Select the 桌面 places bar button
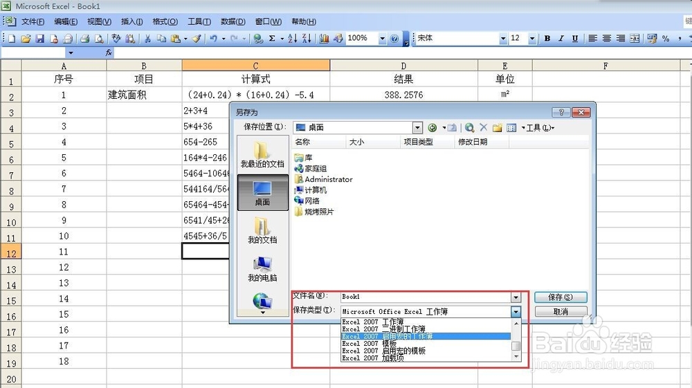The width and height of the screenshot is (692, 388). pyautogui.click(x=262, y=193)
